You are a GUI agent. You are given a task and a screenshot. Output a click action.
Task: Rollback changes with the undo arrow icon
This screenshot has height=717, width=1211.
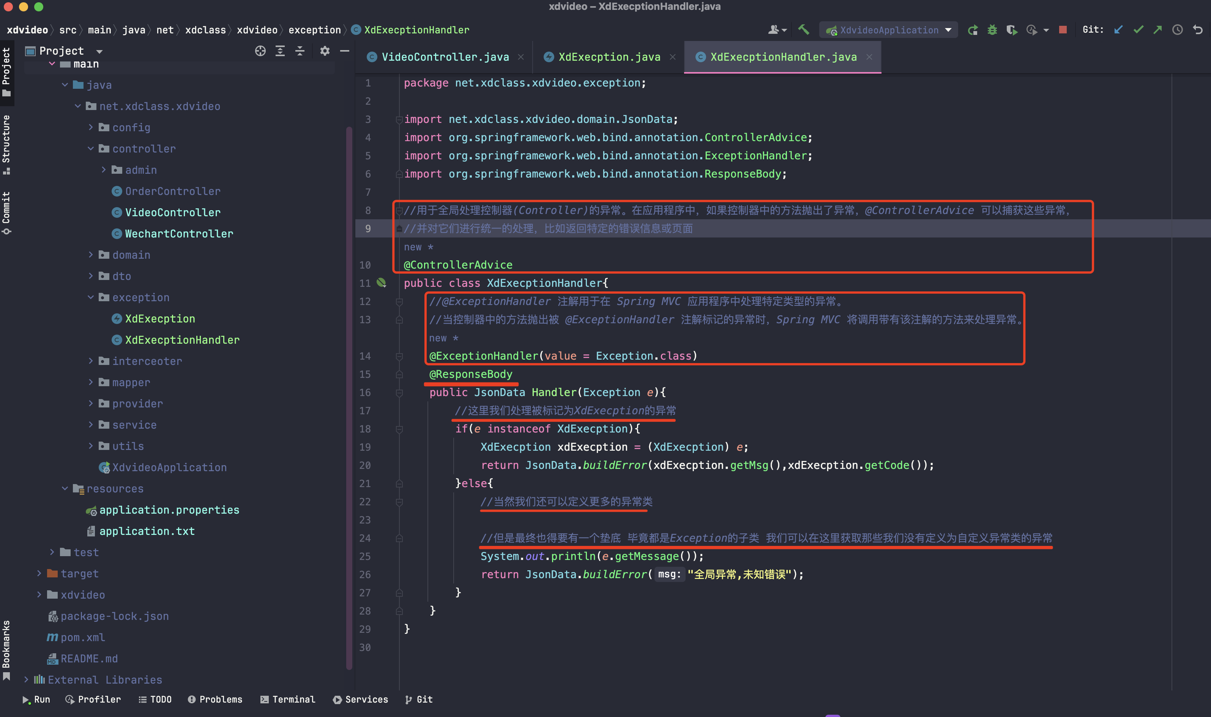pyautogui.click(x=1197, y=30)
